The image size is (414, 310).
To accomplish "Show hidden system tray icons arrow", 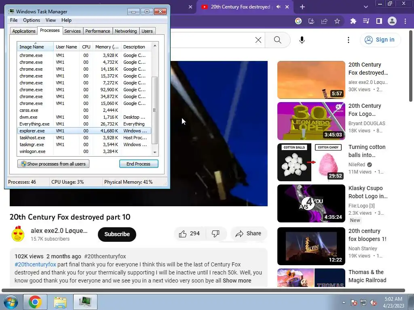I will [x=344, y=302].
